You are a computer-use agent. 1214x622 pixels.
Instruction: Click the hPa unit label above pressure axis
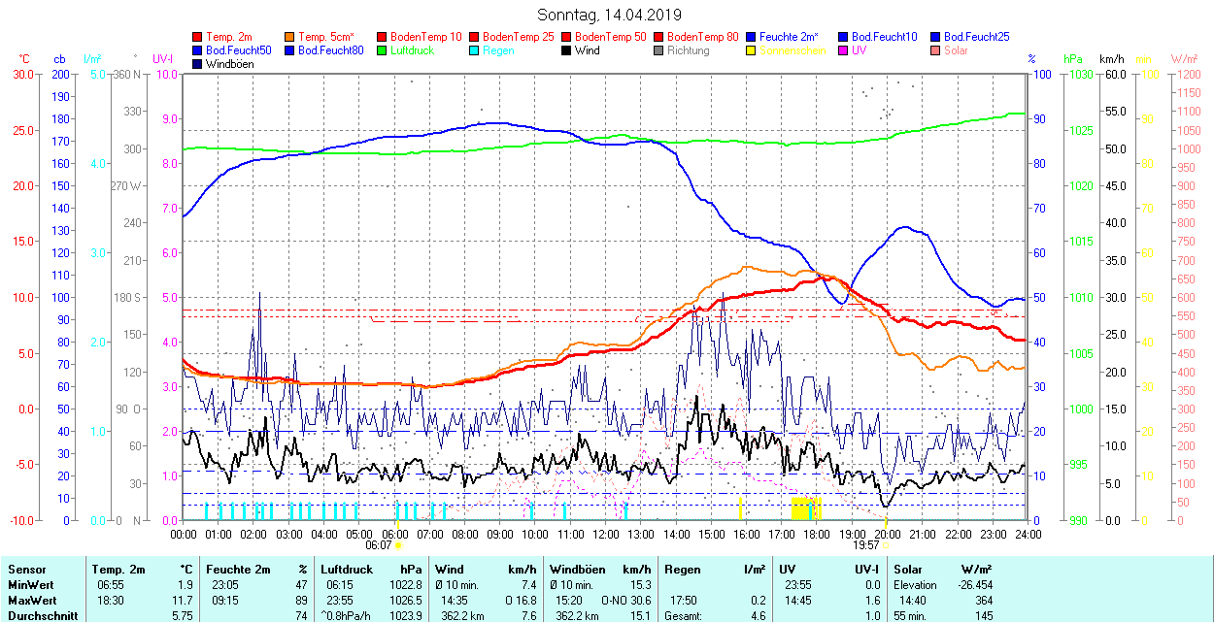click(1073, 60)
